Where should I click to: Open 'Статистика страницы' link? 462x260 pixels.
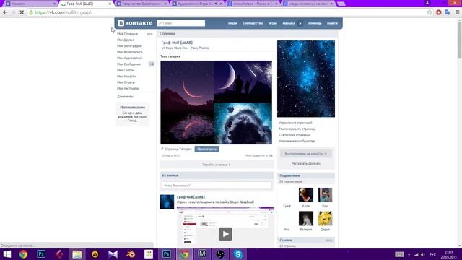(x=294, y=135)
